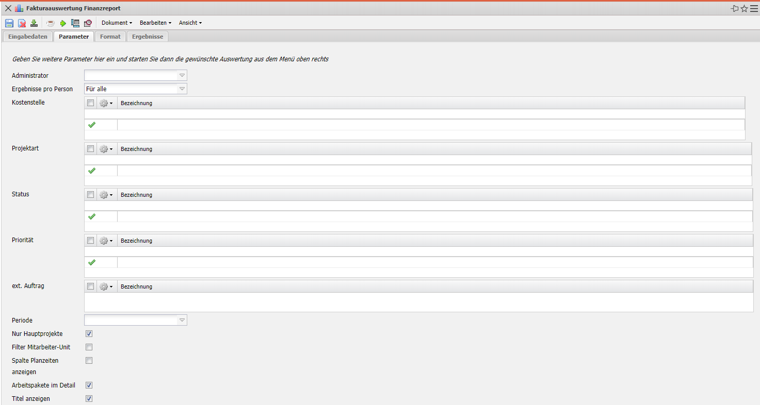Click the list layout icon beside the green arrow
This screenshot has height=405, width=760.
tap(75, 23)
